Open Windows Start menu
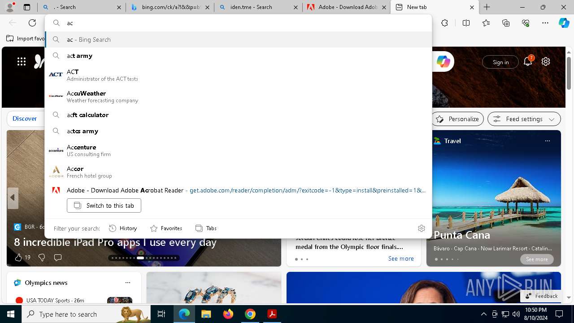The width and height of the screenshot is (574, 323). 11,314
